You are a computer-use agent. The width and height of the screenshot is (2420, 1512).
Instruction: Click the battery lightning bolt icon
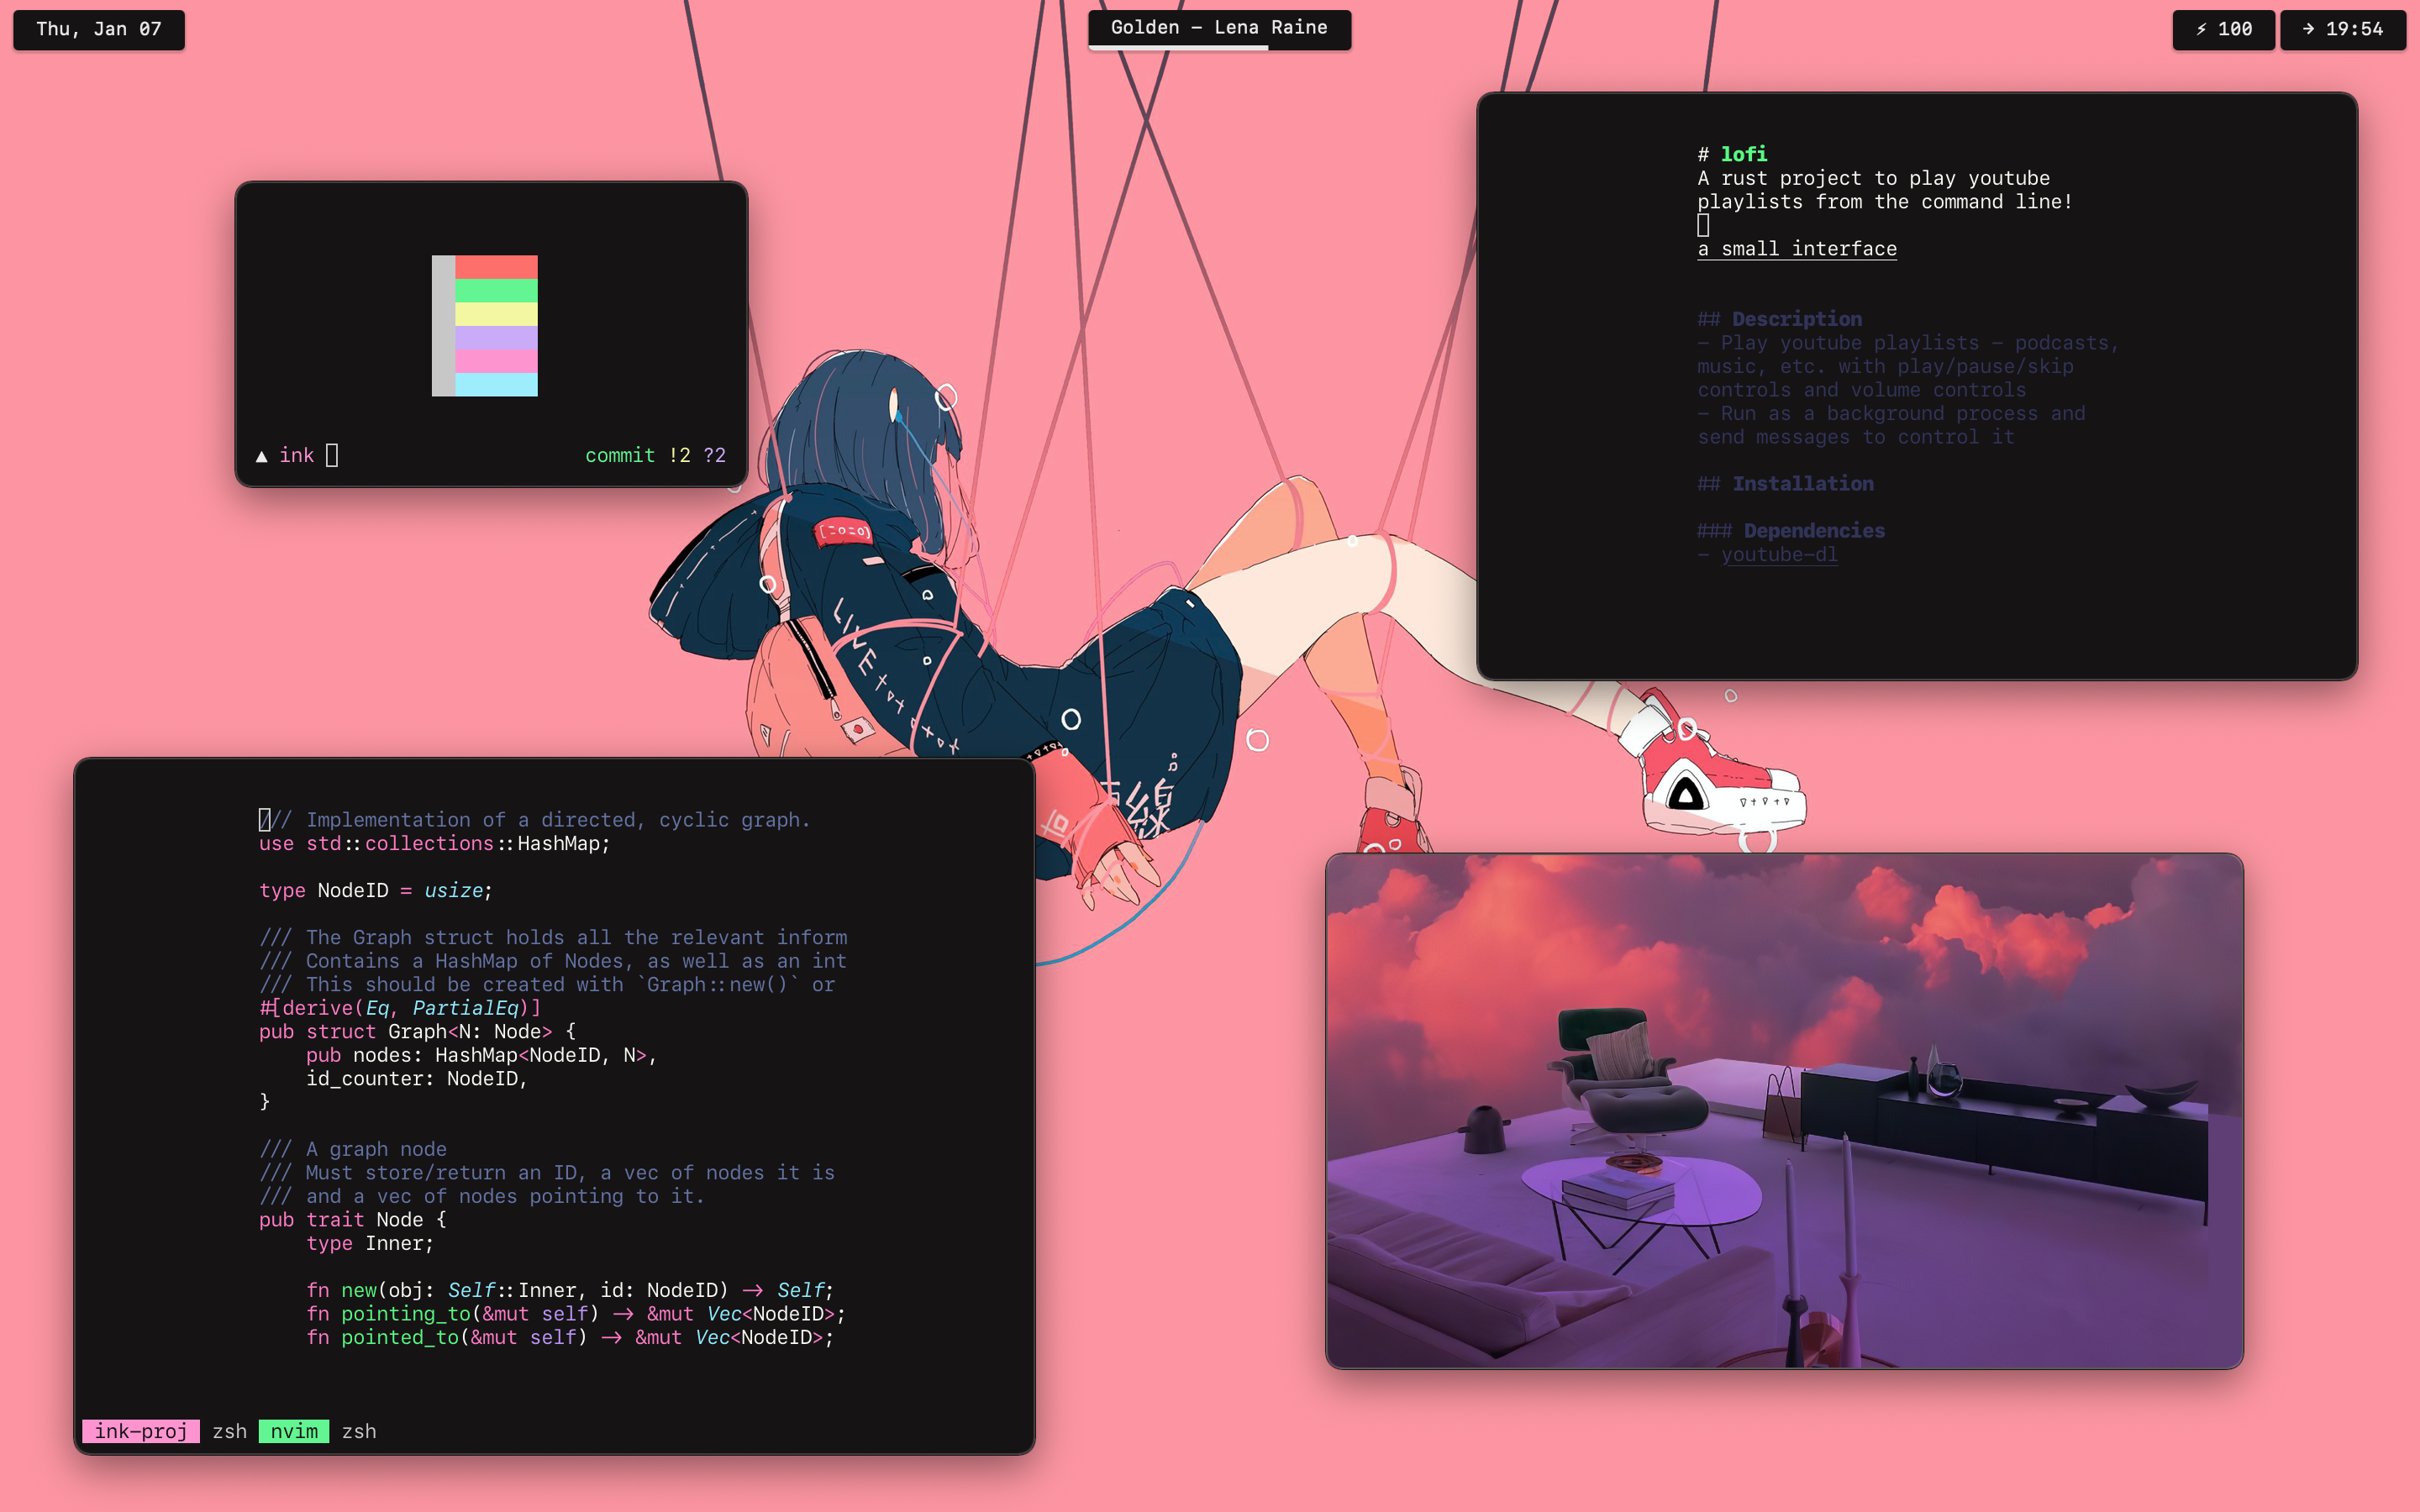tap(2201, 29)
